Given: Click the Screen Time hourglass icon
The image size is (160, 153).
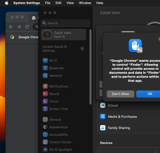Looking at the screenshot, I should (45, 109).
